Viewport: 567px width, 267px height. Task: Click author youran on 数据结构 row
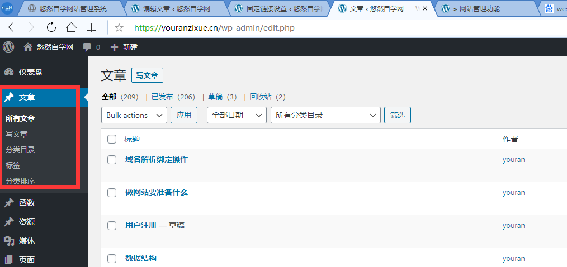tap(513, 259)
